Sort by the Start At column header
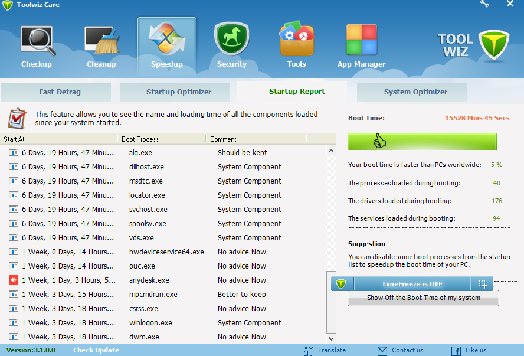Image resolution: width=524 pixels, height=356 pixels. coord(59,139)
